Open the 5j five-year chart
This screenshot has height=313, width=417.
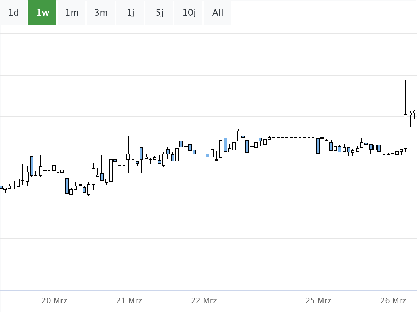(x=159, y=13)
